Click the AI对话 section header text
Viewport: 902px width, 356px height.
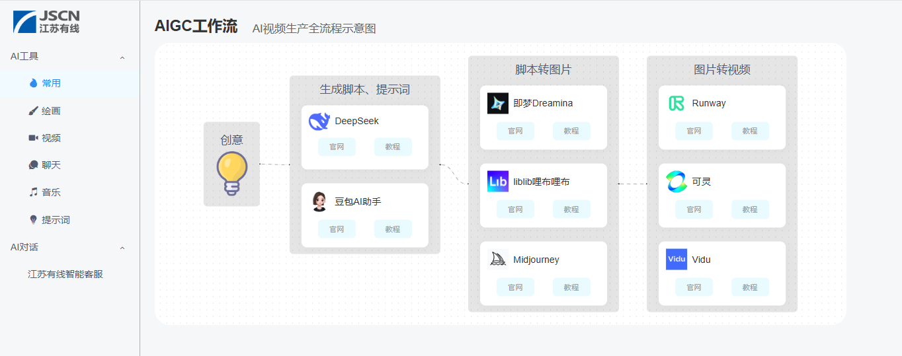24,247
